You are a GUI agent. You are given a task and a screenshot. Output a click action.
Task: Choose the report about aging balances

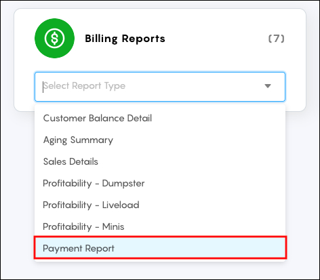[160, 140]
